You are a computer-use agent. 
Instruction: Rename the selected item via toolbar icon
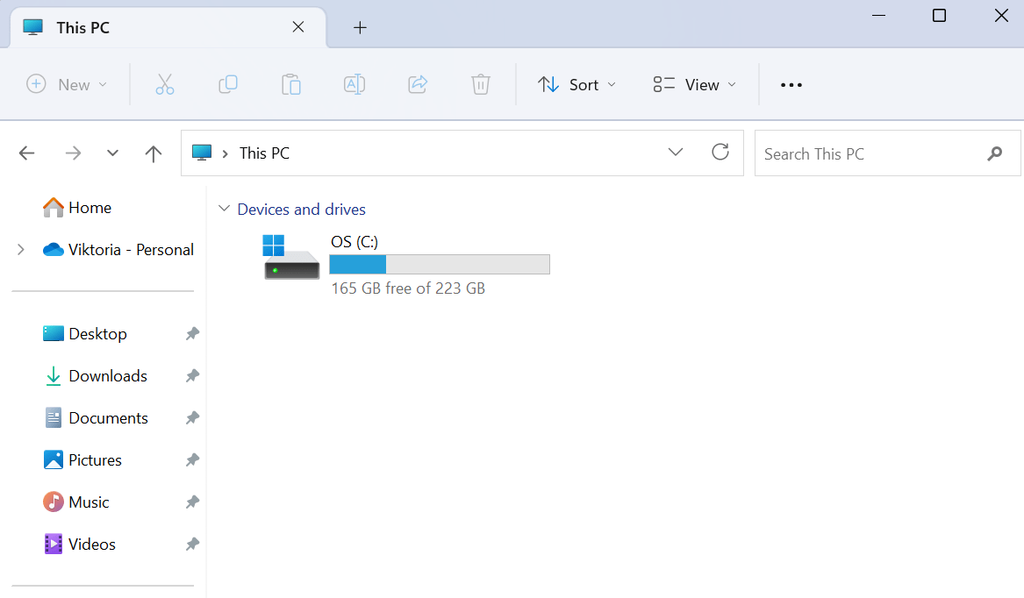(354, 84)
